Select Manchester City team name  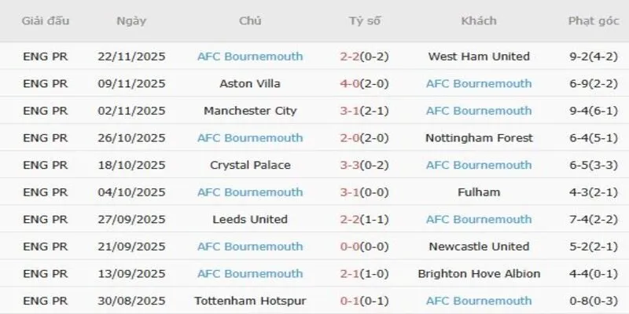click(250, 111)
